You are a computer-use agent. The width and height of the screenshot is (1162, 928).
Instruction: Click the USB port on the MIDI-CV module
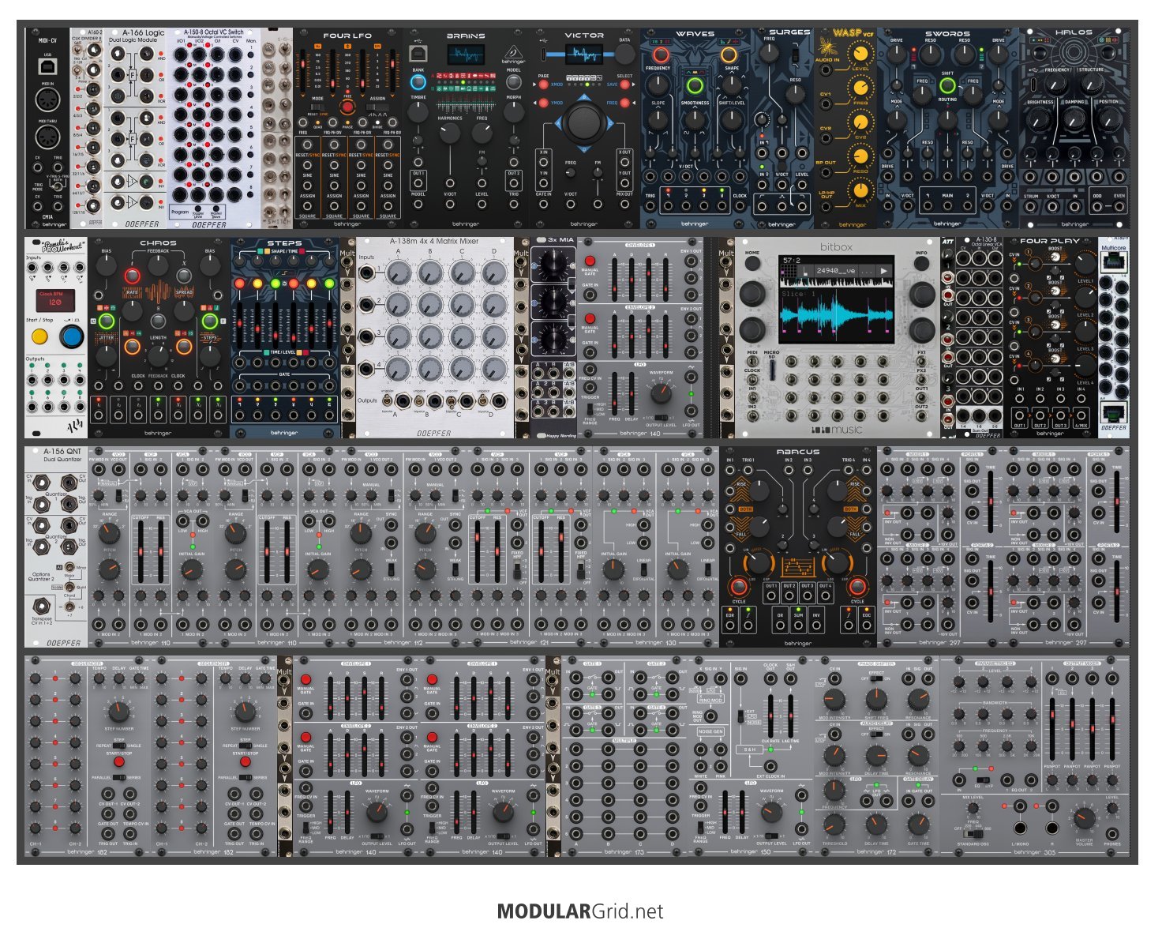point(47,66)
